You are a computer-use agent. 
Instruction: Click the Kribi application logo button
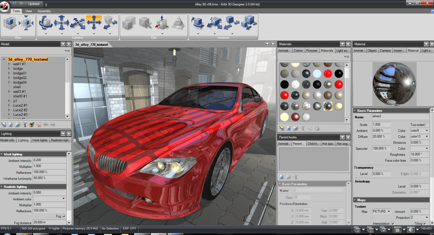[x=4, y=6]
